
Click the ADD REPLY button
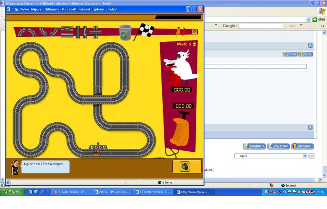tap(254, 146)
